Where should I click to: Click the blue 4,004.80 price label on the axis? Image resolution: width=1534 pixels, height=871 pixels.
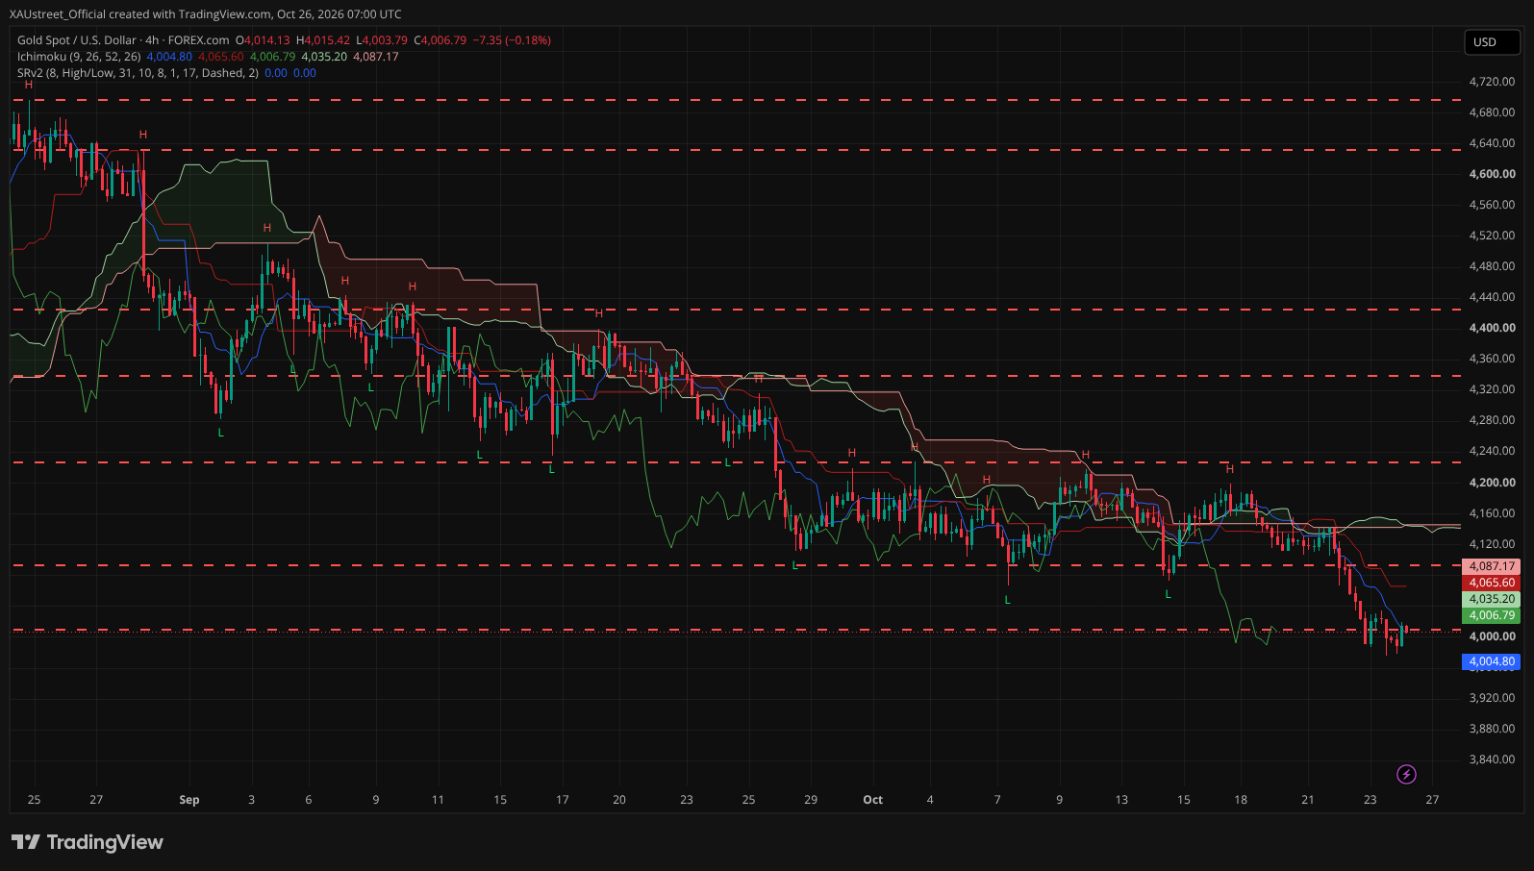[1491, 661]
